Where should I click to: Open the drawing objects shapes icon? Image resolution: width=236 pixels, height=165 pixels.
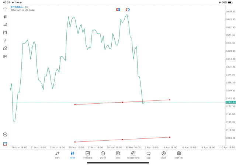(5, 48)
